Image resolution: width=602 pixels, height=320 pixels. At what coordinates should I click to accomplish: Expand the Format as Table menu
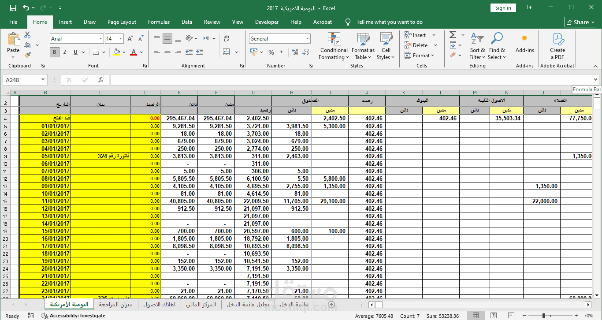363,46
